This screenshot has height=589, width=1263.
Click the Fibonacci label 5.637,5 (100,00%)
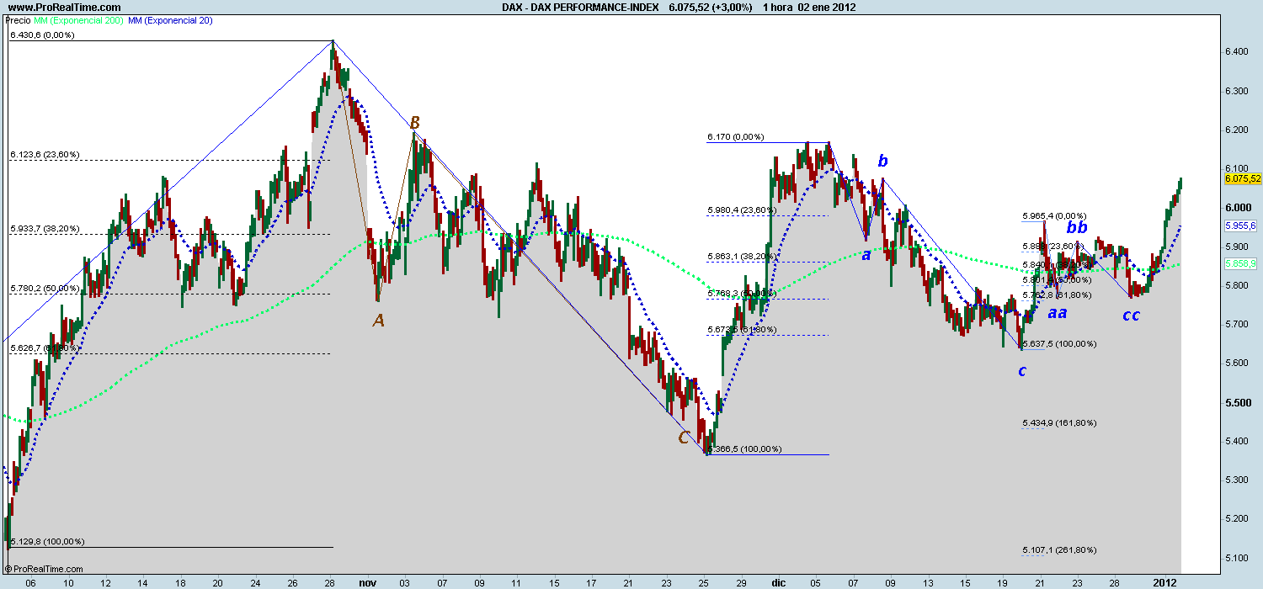coord(1060,344)
